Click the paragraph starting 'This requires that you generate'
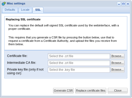132x98 pixels. [63, 41]
